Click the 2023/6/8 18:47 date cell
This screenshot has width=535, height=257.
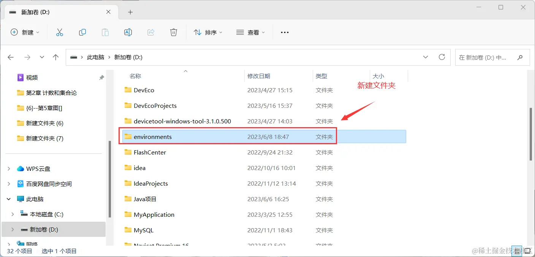(x=268, y=137)
